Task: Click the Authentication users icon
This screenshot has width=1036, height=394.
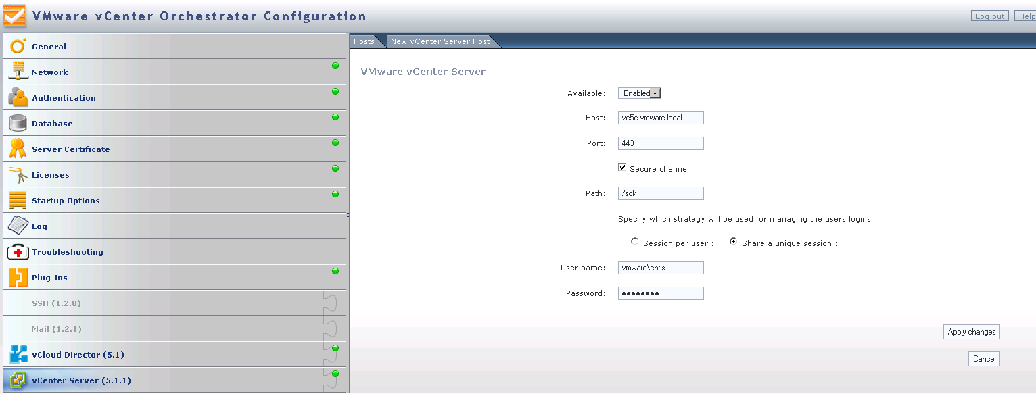Action: [18, 97]
